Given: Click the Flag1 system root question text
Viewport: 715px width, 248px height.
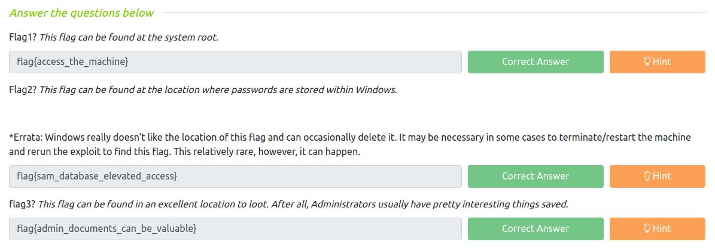Looking at the screenshot, I should (x=129, y=37).
